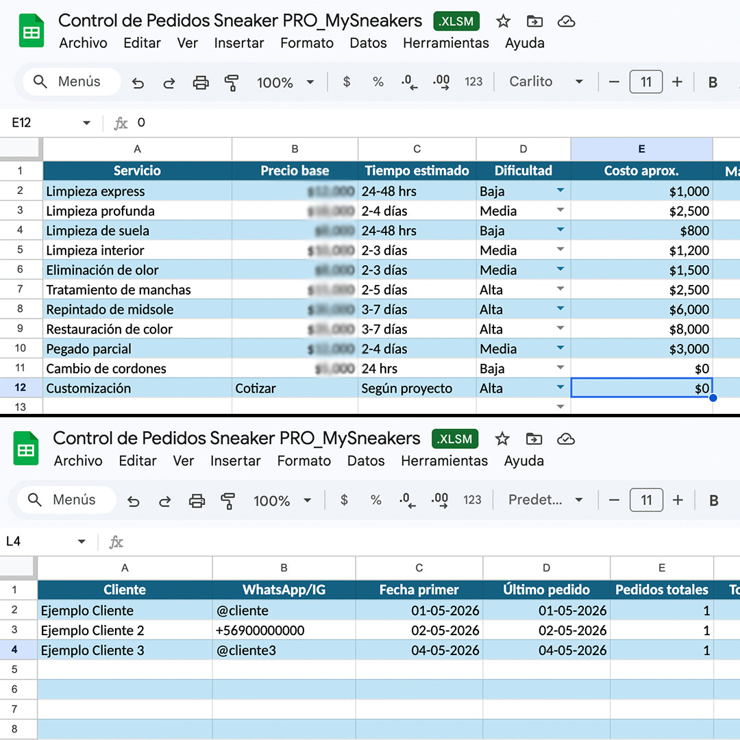Decrease decimal places in top window toolbar
Viewport: 740px width, 740px height.
pyautogui.click(x=409, y=82)
